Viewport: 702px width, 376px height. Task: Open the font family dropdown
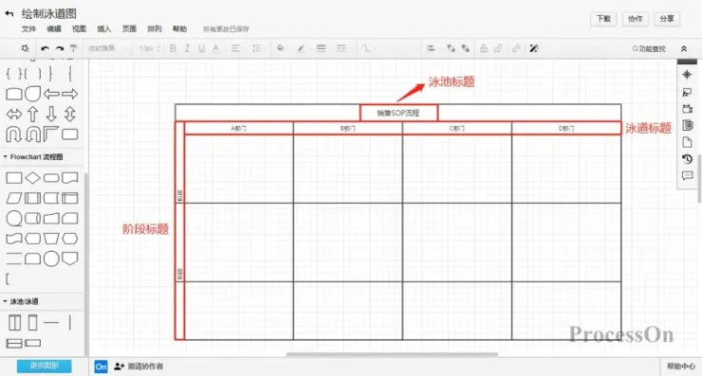click(107, 48)
